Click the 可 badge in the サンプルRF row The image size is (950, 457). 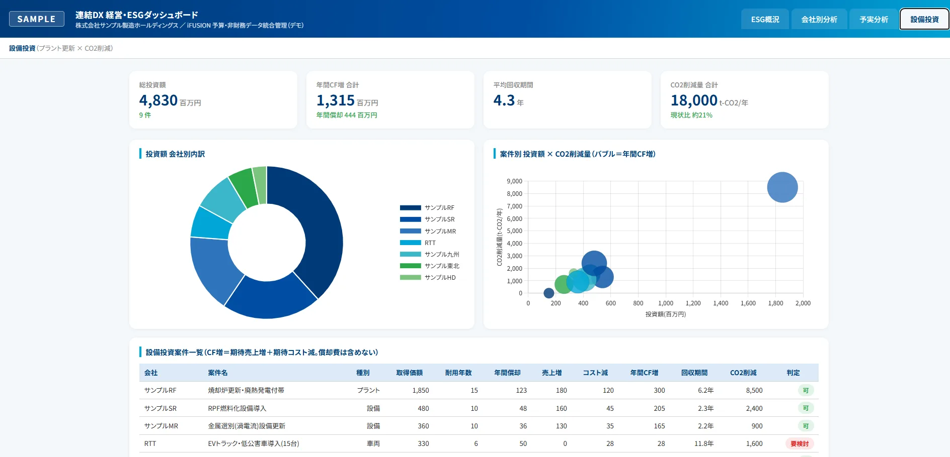point(806,390)
